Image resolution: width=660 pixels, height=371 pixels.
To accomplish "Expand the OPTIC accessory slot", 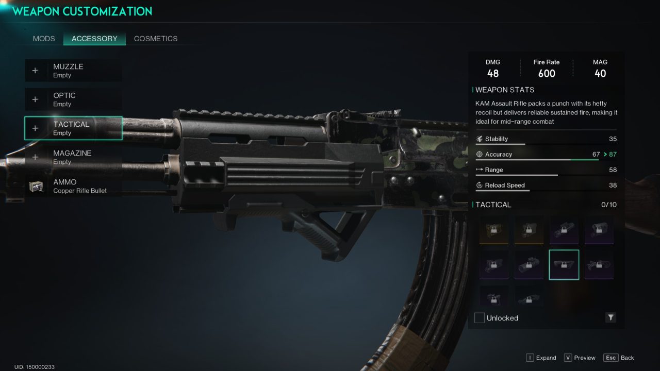I will [x=73, y=99].
